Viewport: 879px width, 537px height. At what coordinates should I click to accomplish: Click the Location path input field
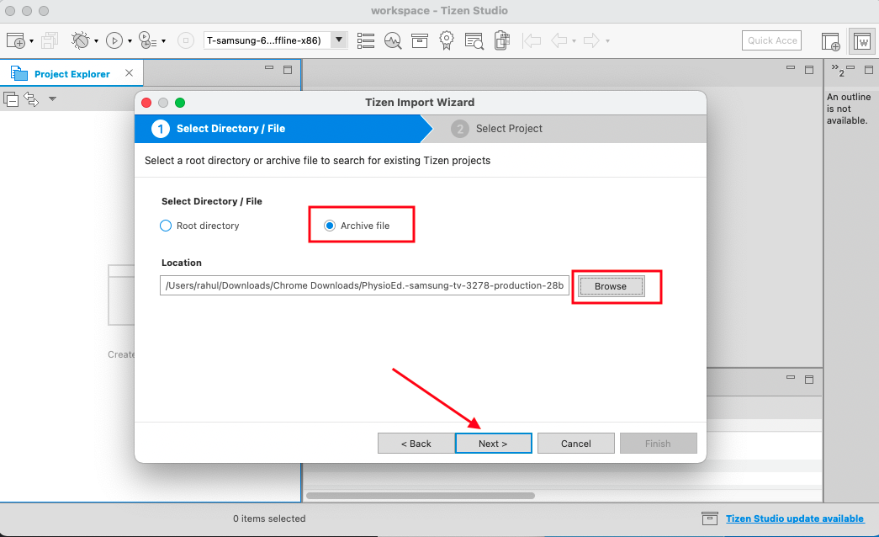coord(364,285)
